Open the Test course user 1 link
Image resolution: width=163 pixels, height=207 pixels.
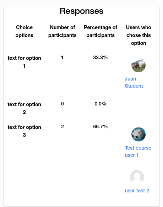(x=138, y=151)
